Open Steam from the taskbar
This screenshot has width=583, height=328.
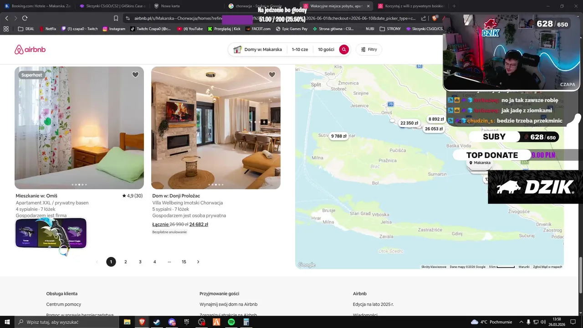[156, 322]
